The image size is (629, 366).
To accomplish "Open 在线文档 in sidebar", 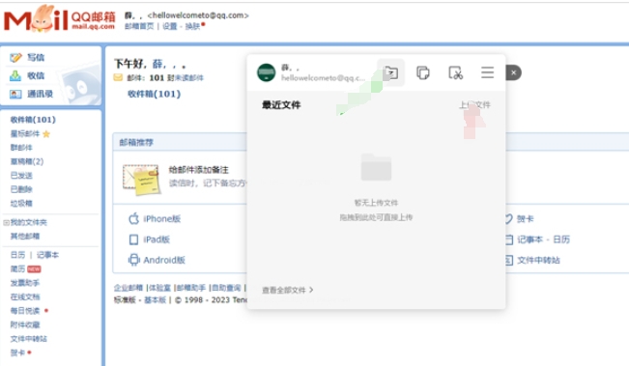I will (25, 296).
